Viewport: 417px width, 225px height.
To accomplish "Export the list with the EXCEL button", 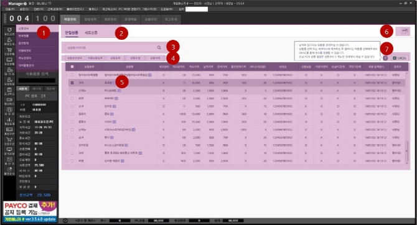I will 399,58.
